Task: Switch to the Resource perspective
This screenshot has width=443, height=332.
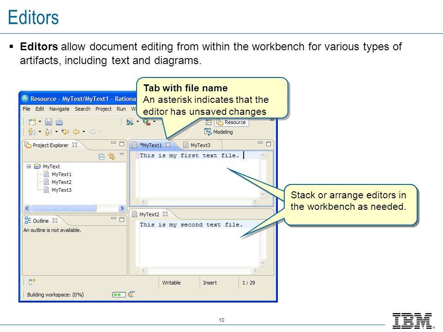Action: click(232, 122)
